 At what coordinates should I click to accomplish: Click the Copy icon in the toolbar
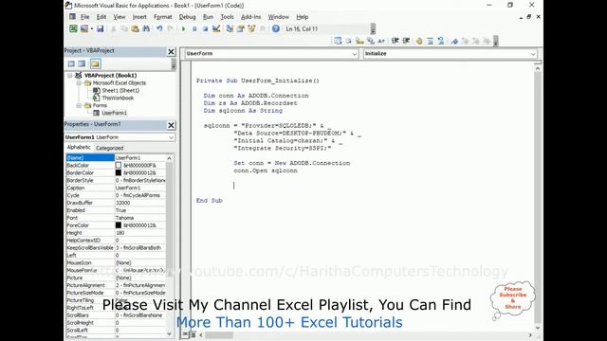click(124, 28)
